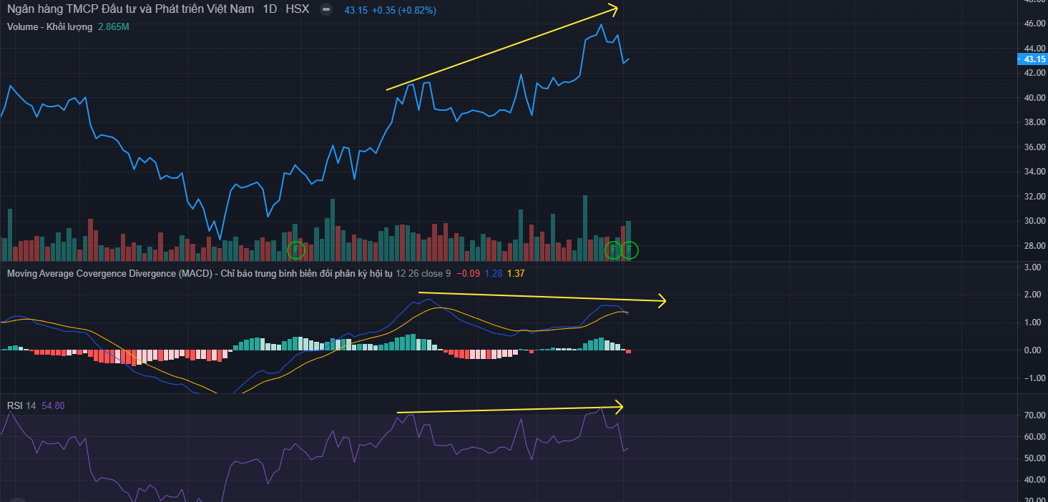Open the 1D interval selector in title
Screen dimensions: 1048x502
click(270, 10)
